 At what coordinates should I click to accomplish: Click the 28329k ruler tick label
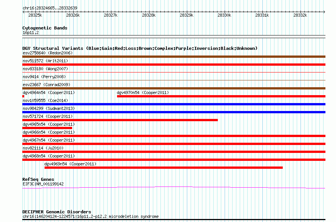click(186, 15)
